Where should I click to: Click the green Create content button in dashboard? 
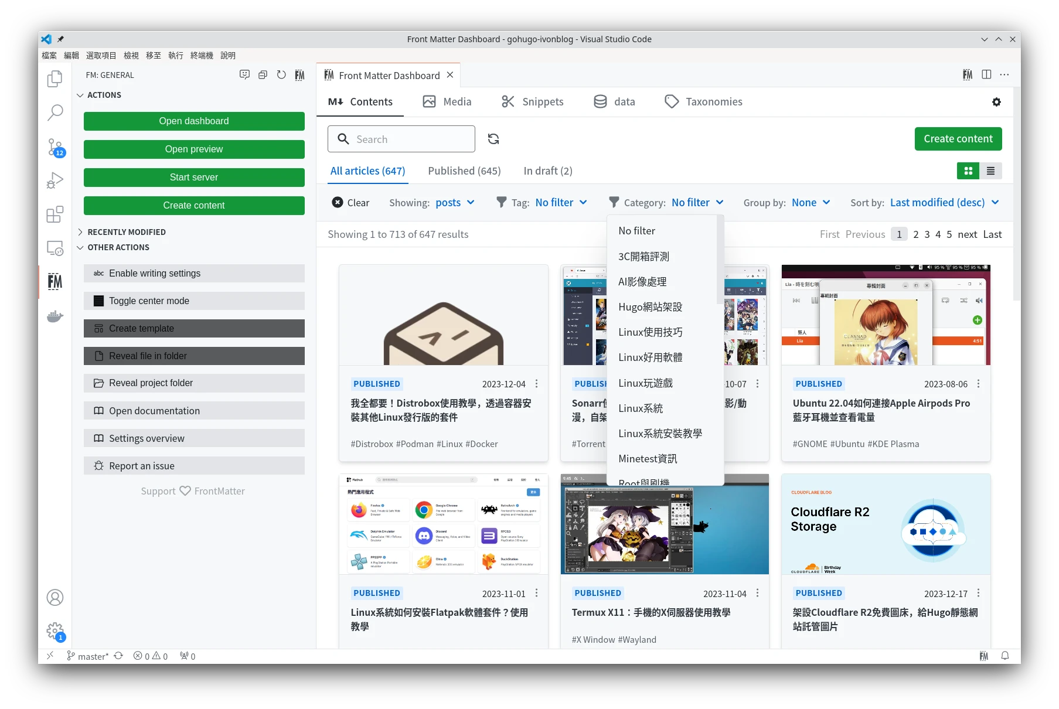pyautogui.click(x=958, y=139)
